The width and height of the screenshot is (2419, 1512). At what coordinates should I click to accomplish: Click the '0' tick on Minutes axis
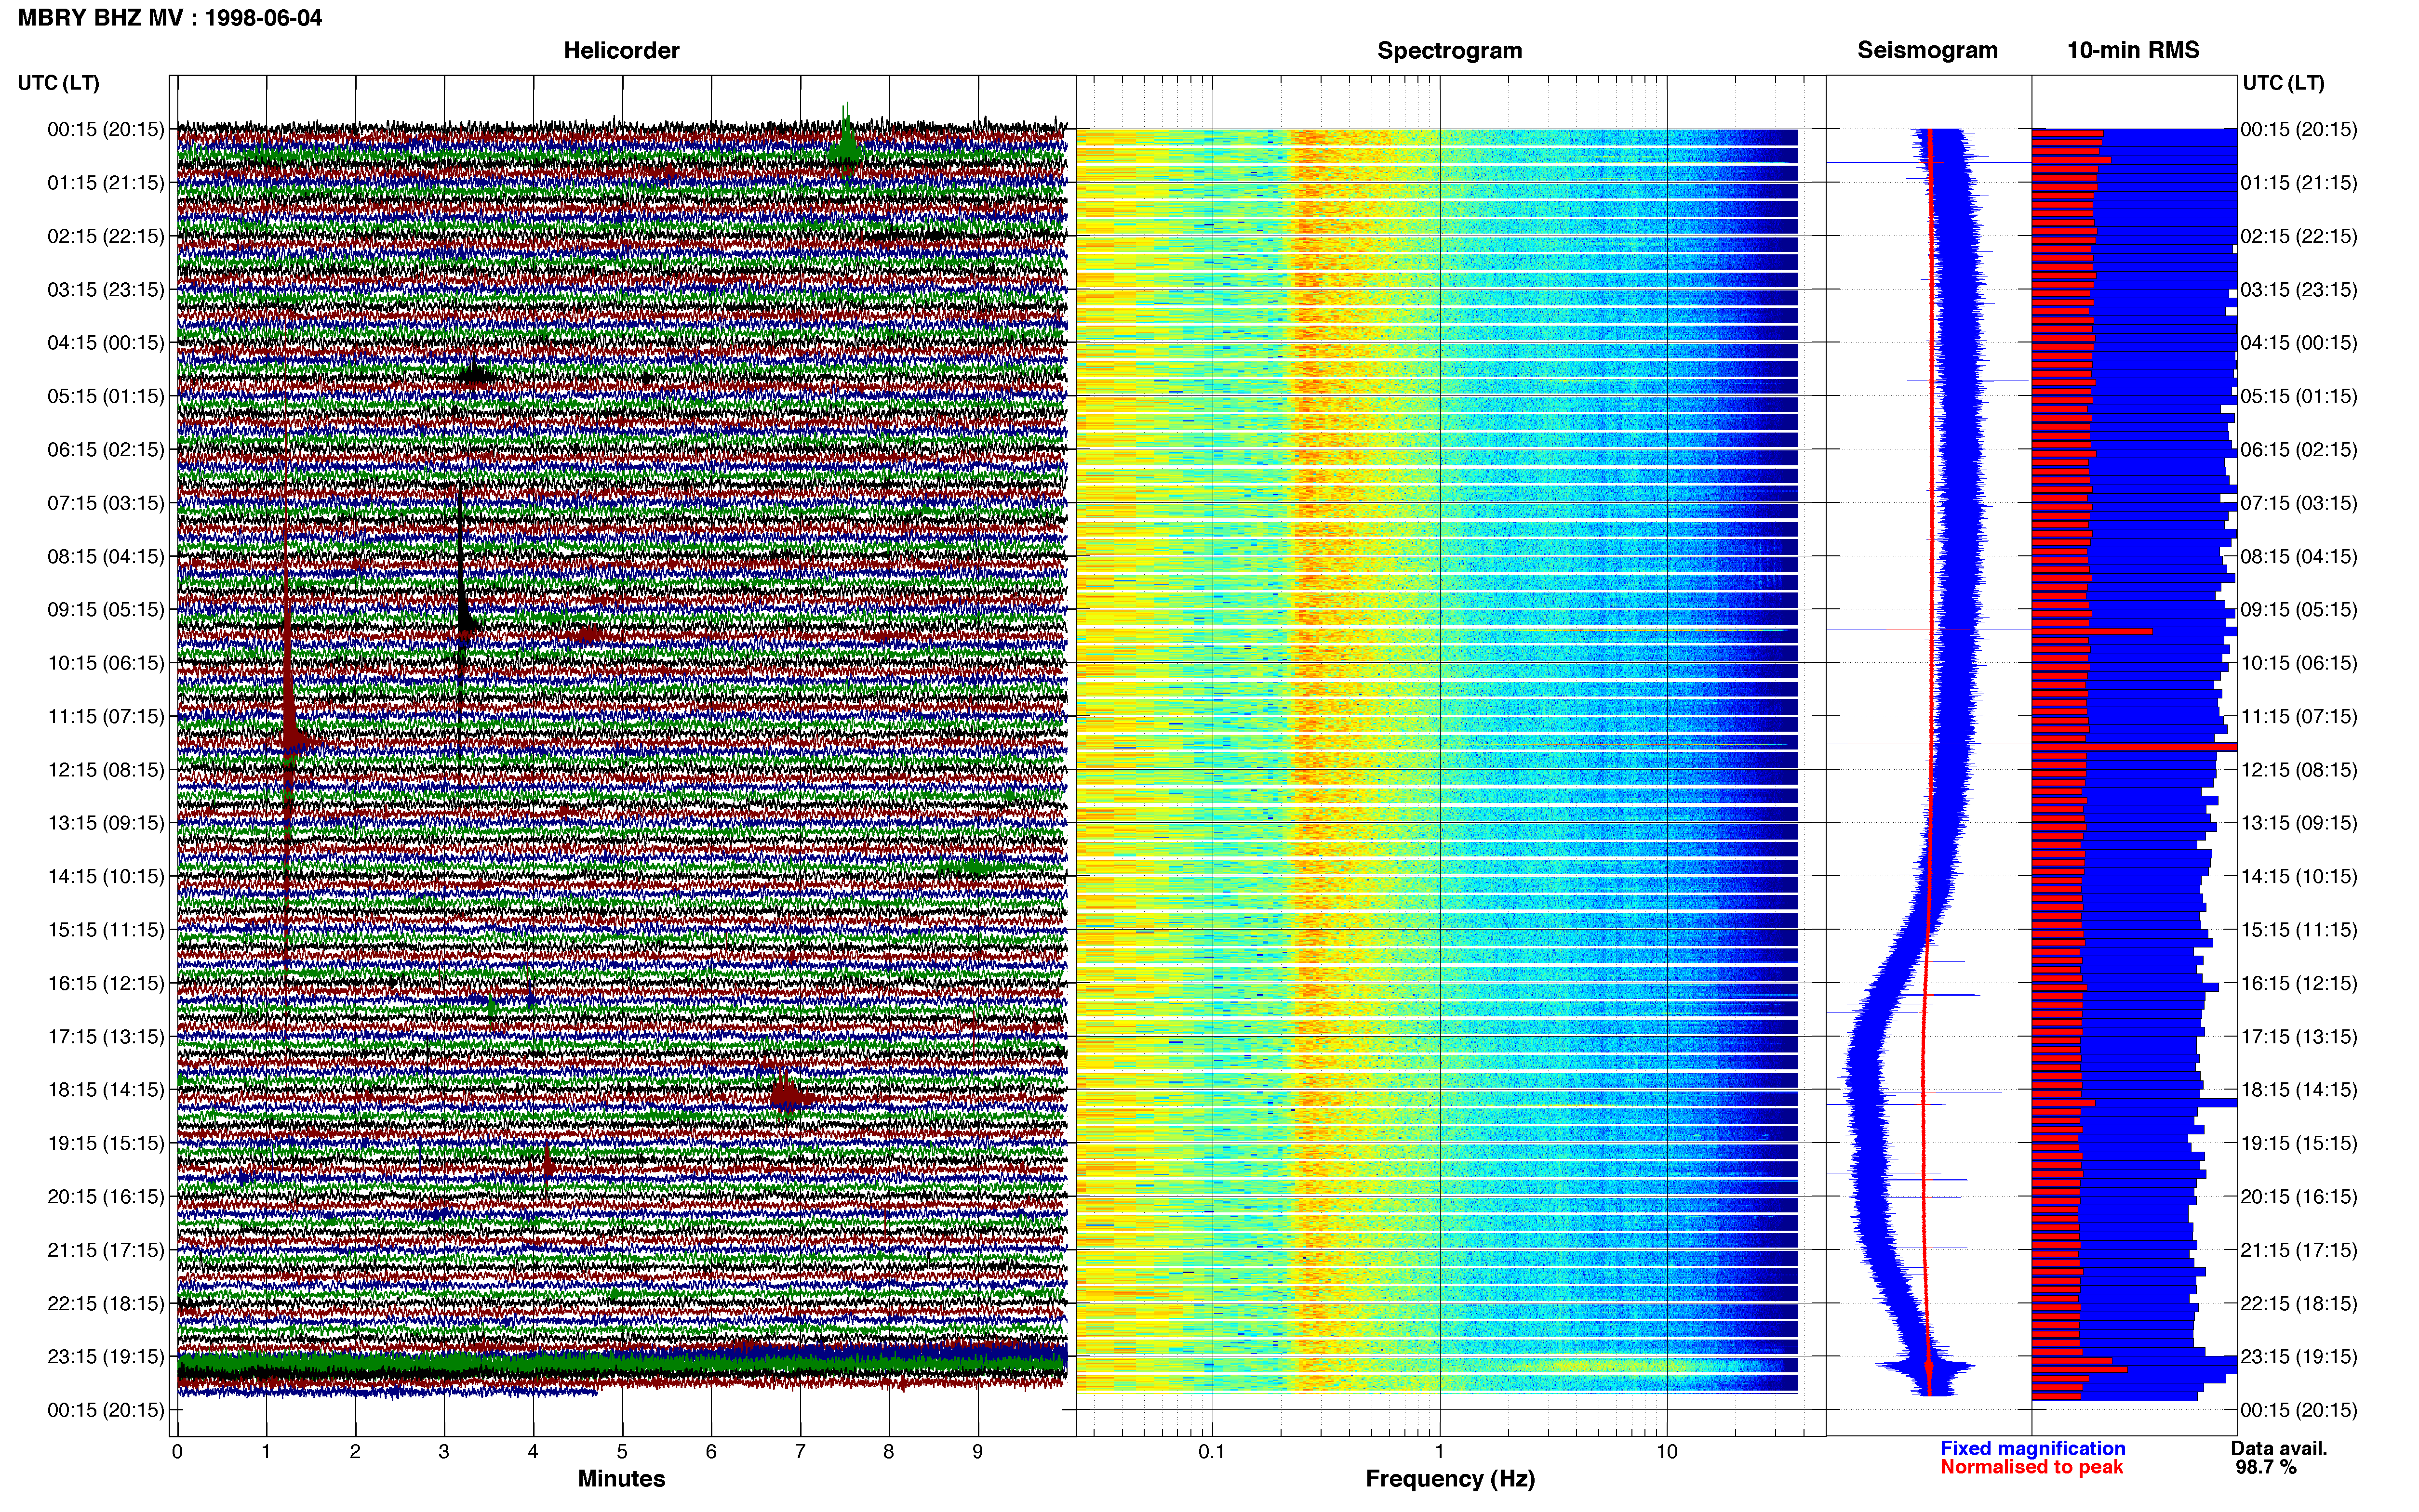tap(177, 1452)
